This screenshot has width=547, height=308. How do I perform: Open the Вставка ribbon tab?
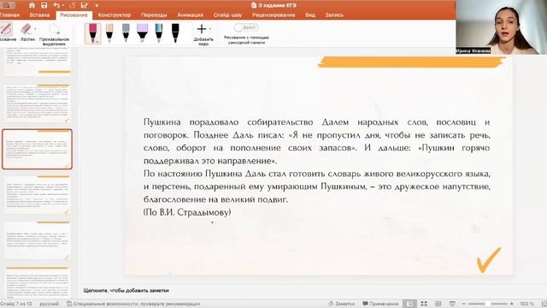[40, 15]
